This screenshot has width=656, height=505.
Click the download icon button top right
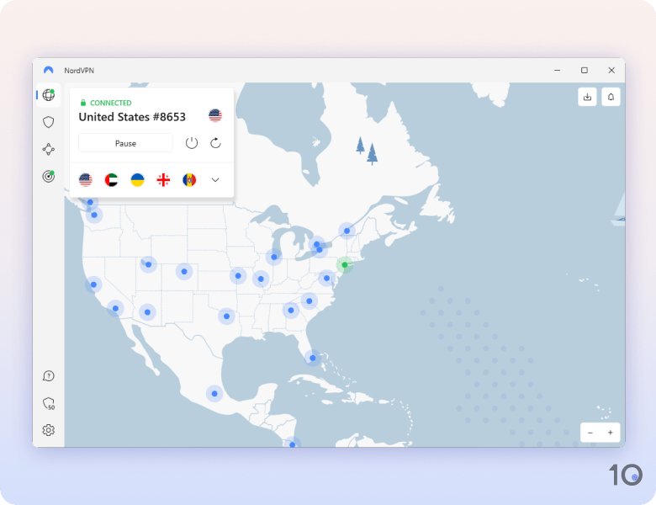[x=587, y=97]
